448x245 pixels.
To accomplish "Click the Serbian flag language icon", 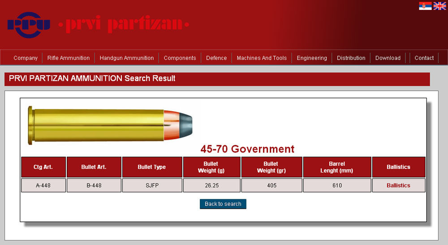I will pos(425,6).
